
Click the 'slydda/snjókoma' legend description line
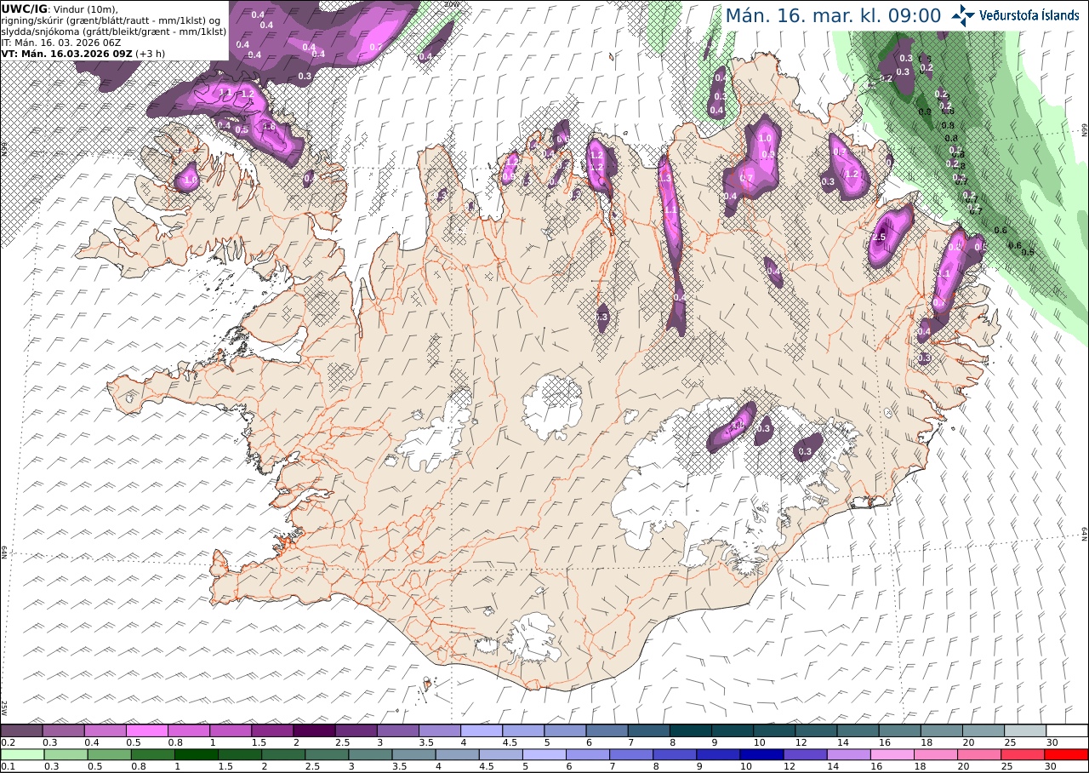pyautogui.click(x=114, y=31)
